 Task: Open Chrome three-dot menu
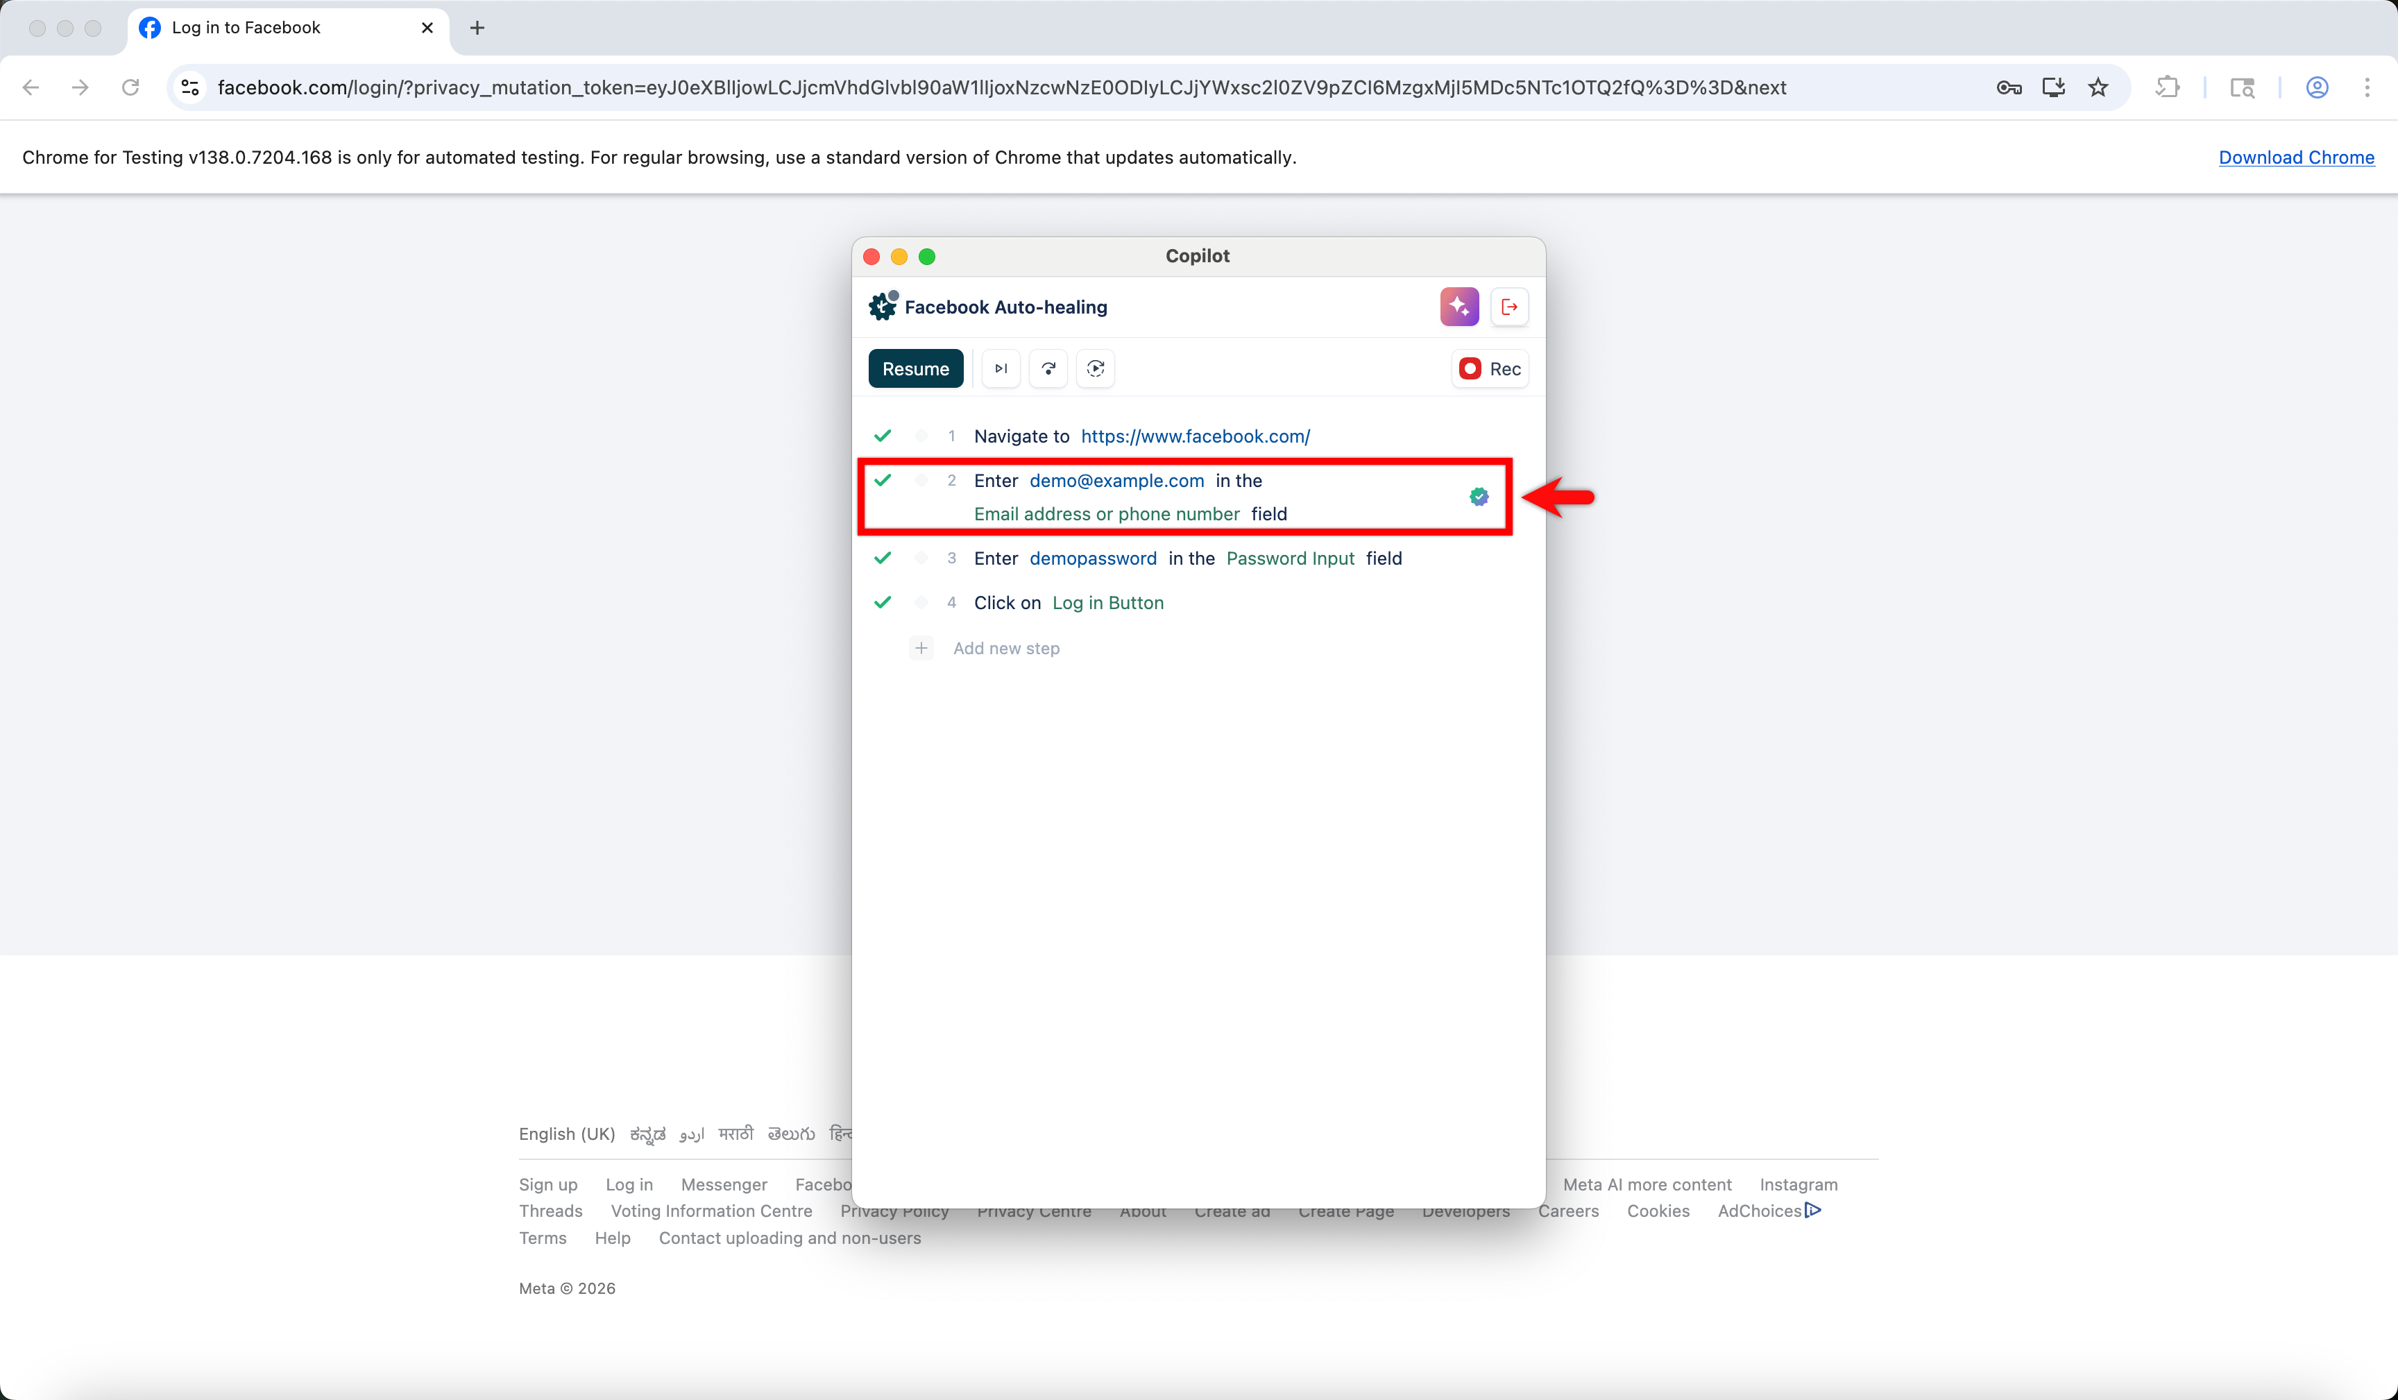point(2367,87)
